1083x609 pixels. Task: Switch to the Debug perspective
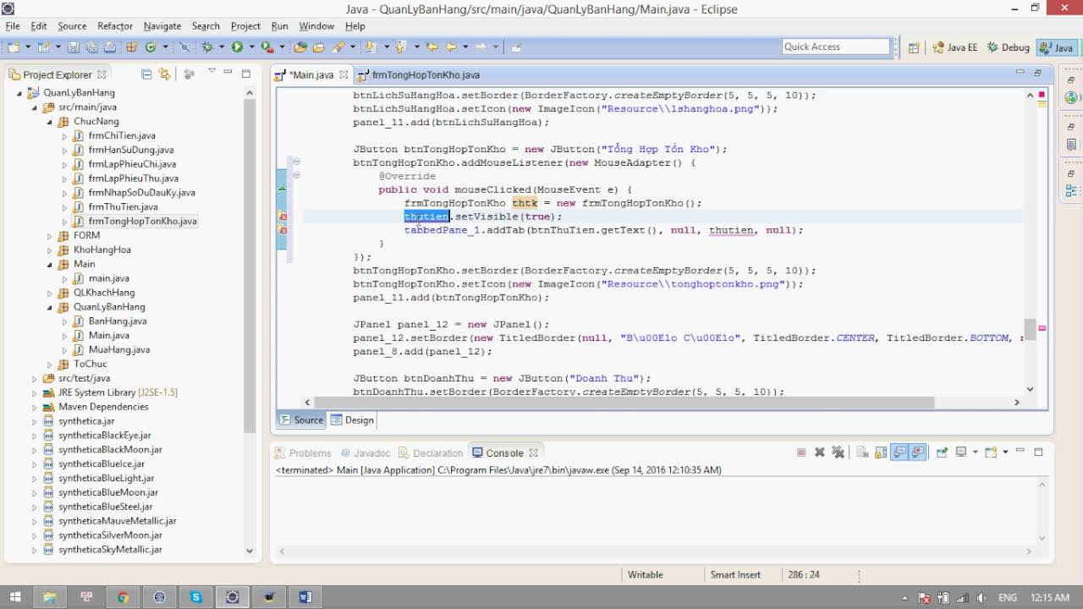pyautogui.click(x=1008, y=47)
